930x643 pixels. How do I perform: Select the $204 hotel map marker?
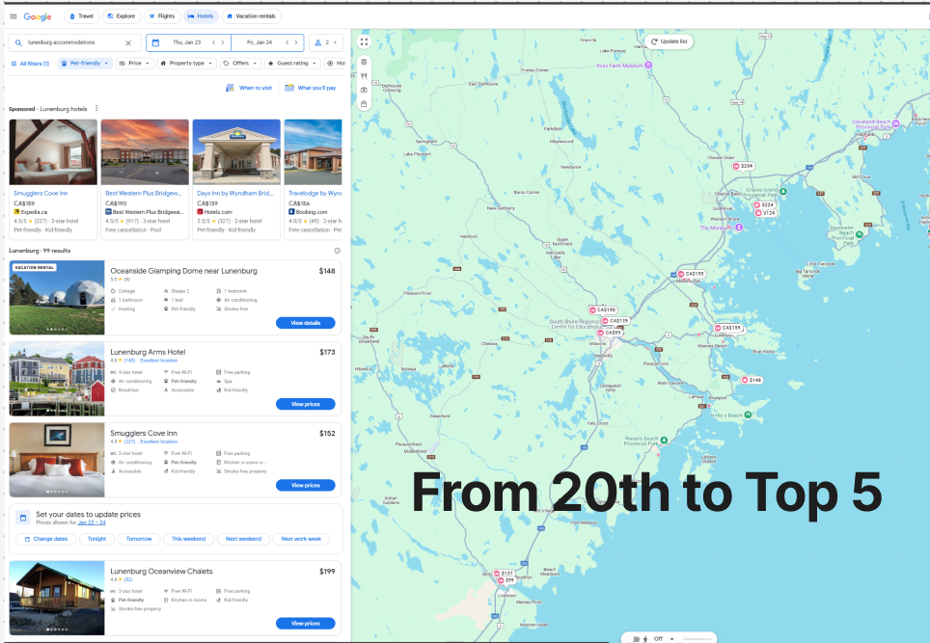click(743, 166)
